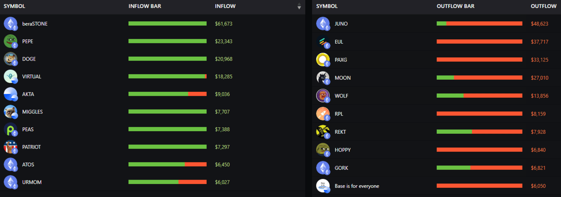Image resolution: width=561 pixels, height=197 pixels.
Task: Click the INFLOW column header
Action: [x=225, y=6]
